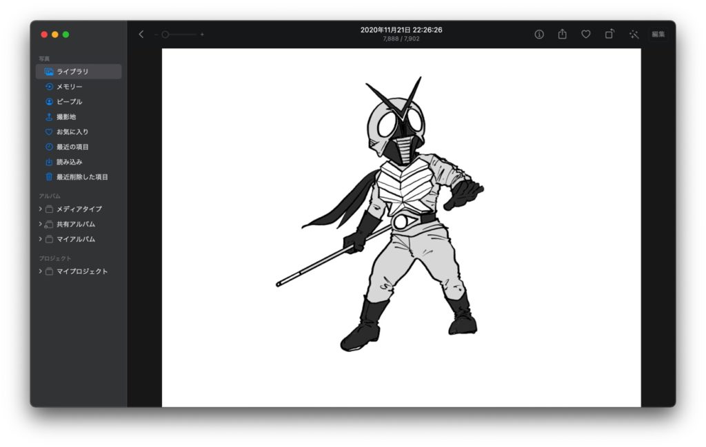
Task: Expand the My Projects (マイプロジェクト) folder
Action: coord(40,271)
